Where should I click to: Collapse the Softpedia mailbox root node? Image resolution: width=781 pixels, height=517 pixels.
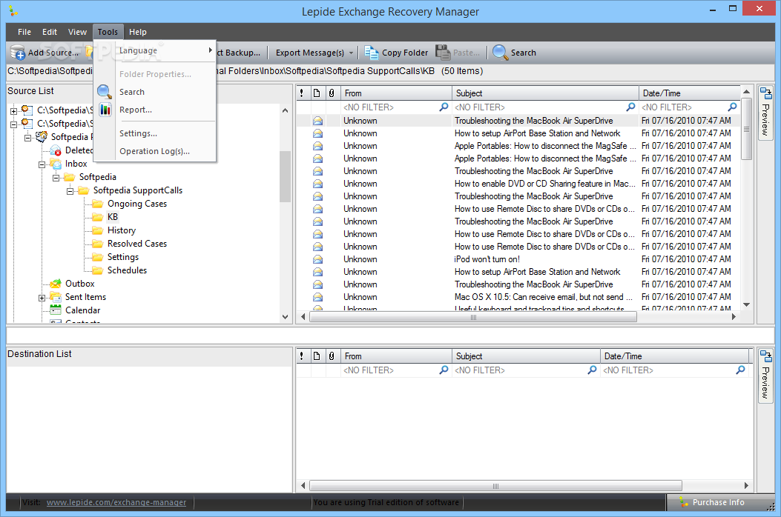28,137
